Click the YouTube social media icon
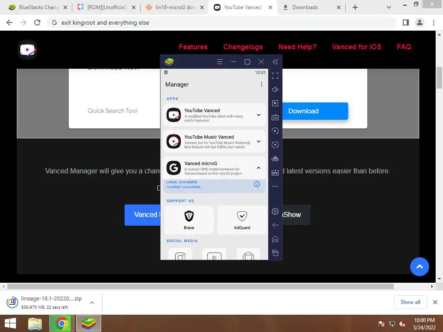Image resolution: width=443 pixels, height=332 pixels. tap(215, 254)
